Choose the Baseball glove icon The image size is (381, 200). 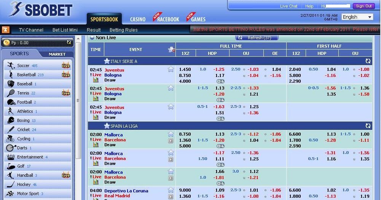coord(11,84)
